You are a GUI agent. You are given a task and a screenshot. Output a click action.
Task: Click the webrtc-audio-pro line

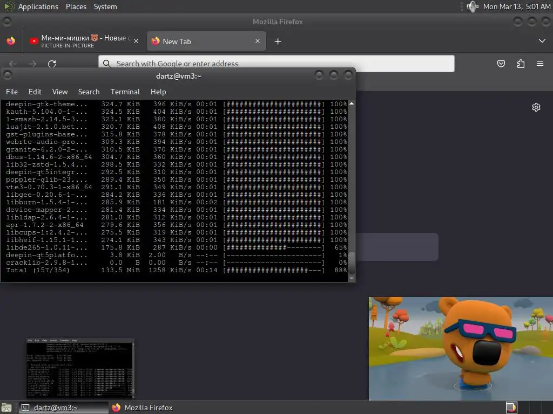(177, 142)
